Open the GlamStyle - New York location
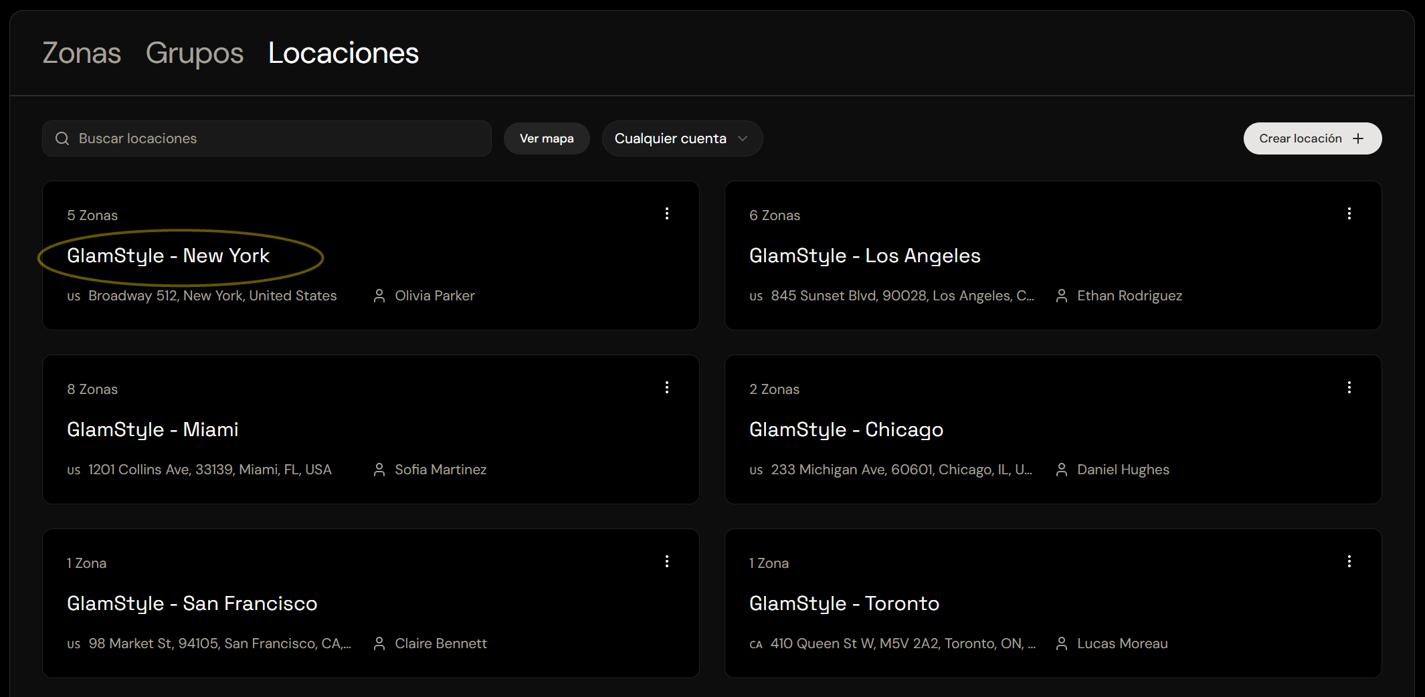Image resolution: width=1425 pixels, height=697 pixels. [x=168, y=256]
